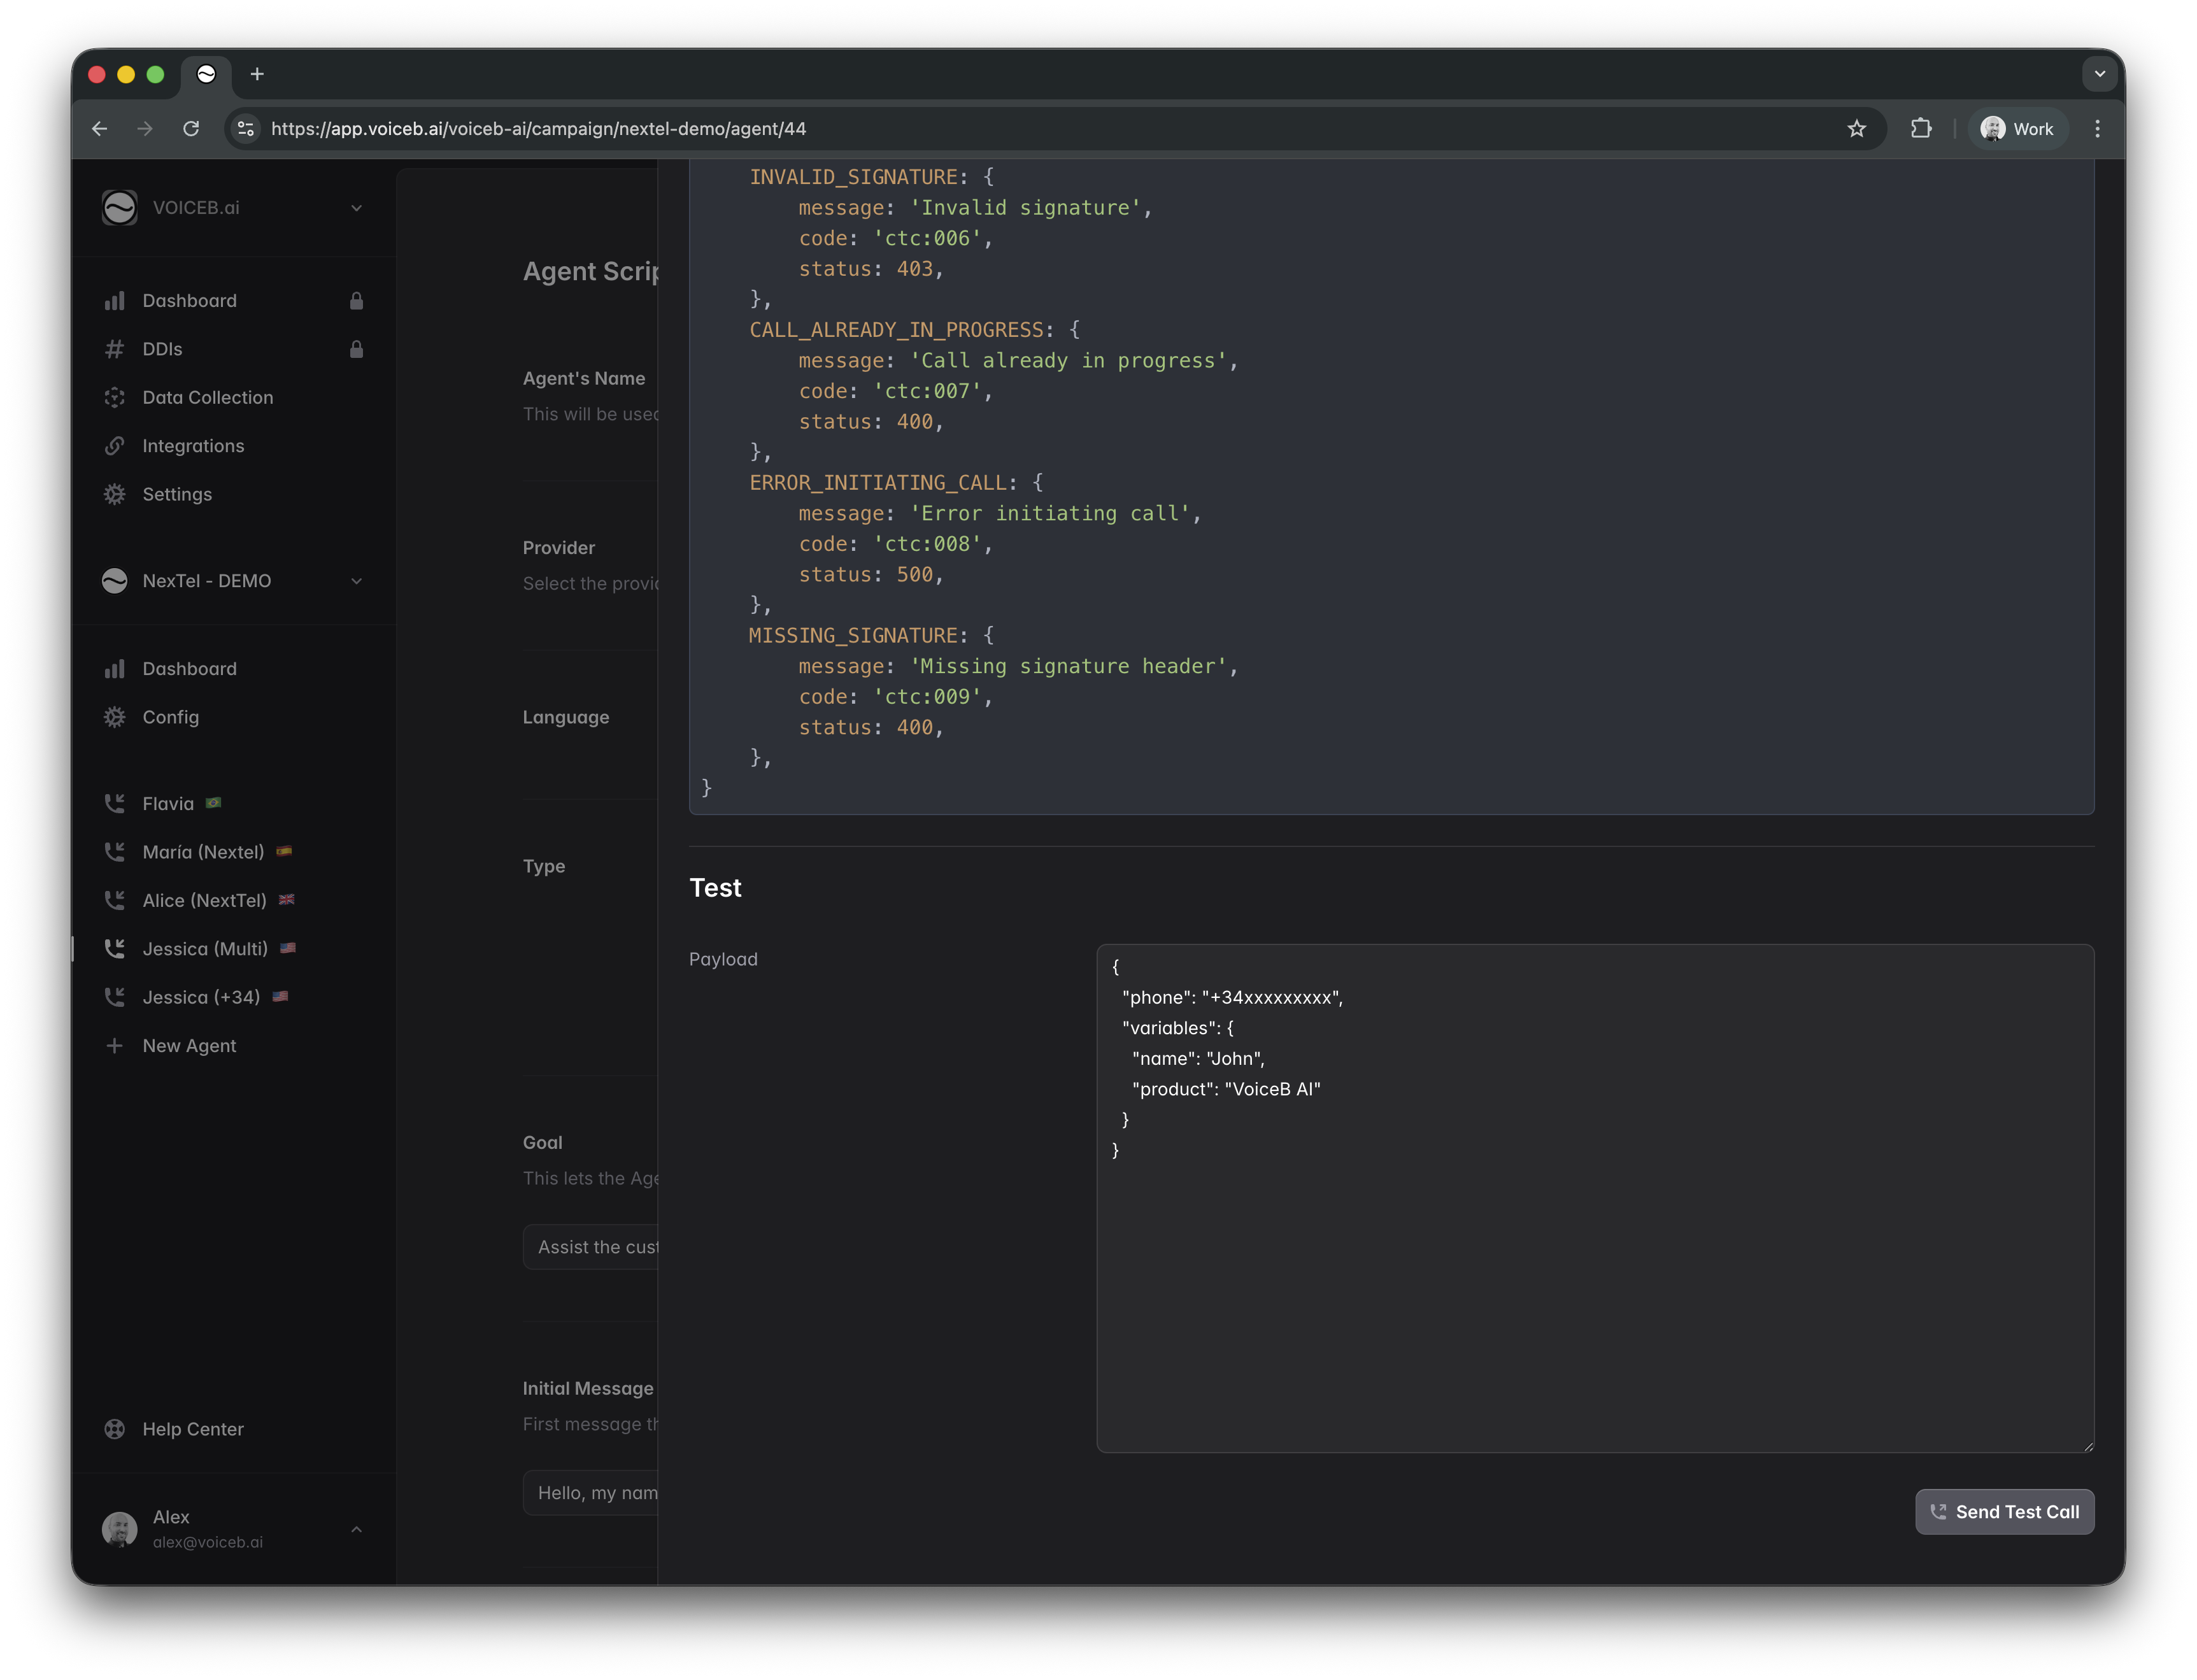Expand the NexTel - DEMO campaign dropdown
This screenshot has height=1680, width=2197.
point(356,581)
